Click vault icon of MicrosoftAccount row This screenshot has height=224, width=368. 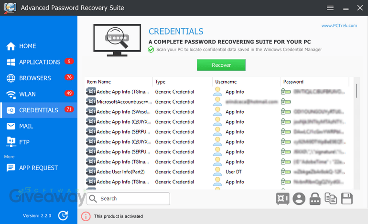click(91, 102)
